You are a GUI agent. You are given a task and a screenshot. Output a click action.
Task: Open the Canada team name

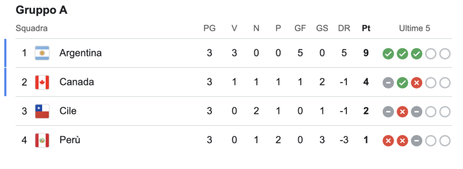click(x=77, y=82)
